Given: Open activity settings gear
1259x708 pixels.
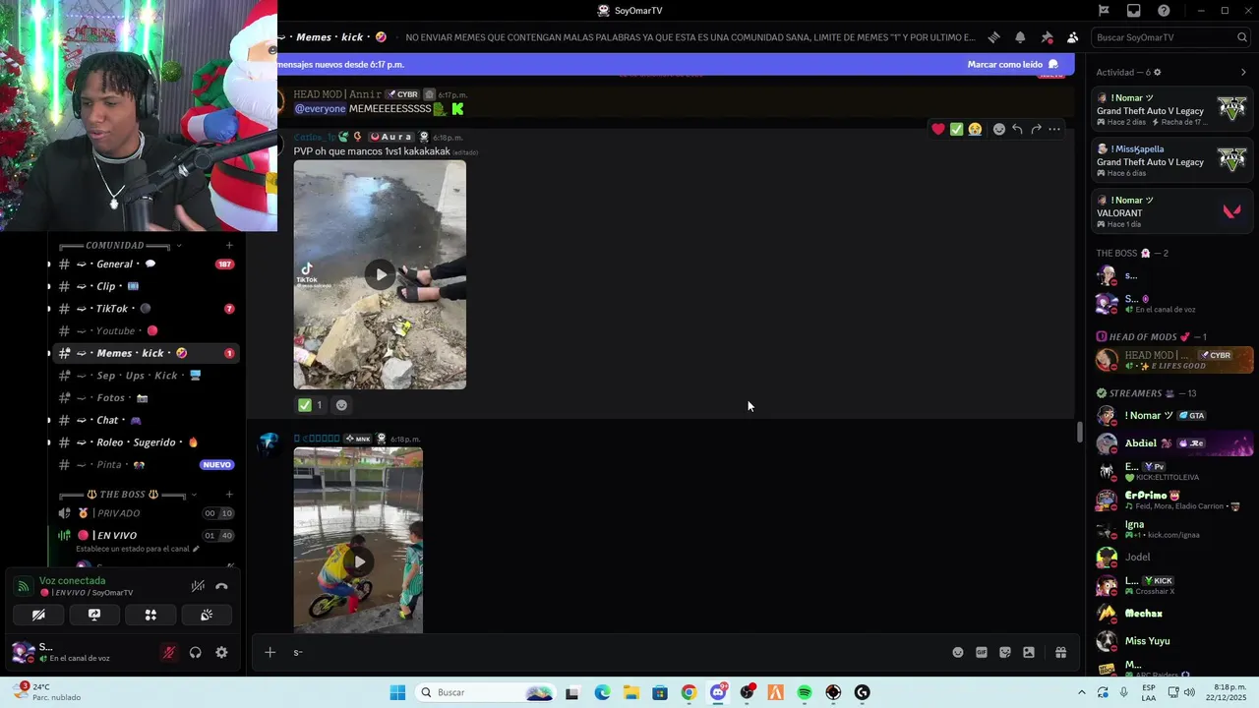Looking at the screenshot, I should click(1157, 73).
